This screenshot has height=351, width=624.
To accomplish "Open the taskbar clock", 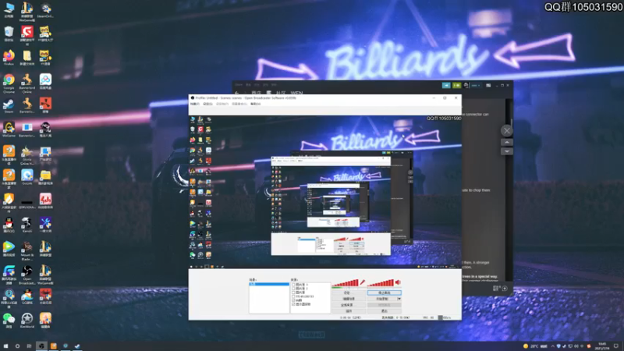I will click(x=601, y=346).
